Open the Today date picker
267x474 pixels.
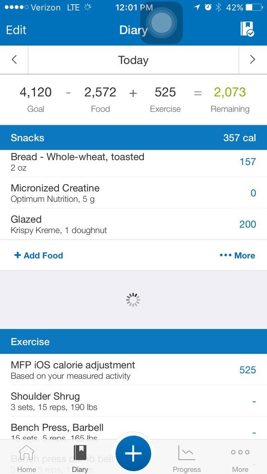click(x=133, y=60)
